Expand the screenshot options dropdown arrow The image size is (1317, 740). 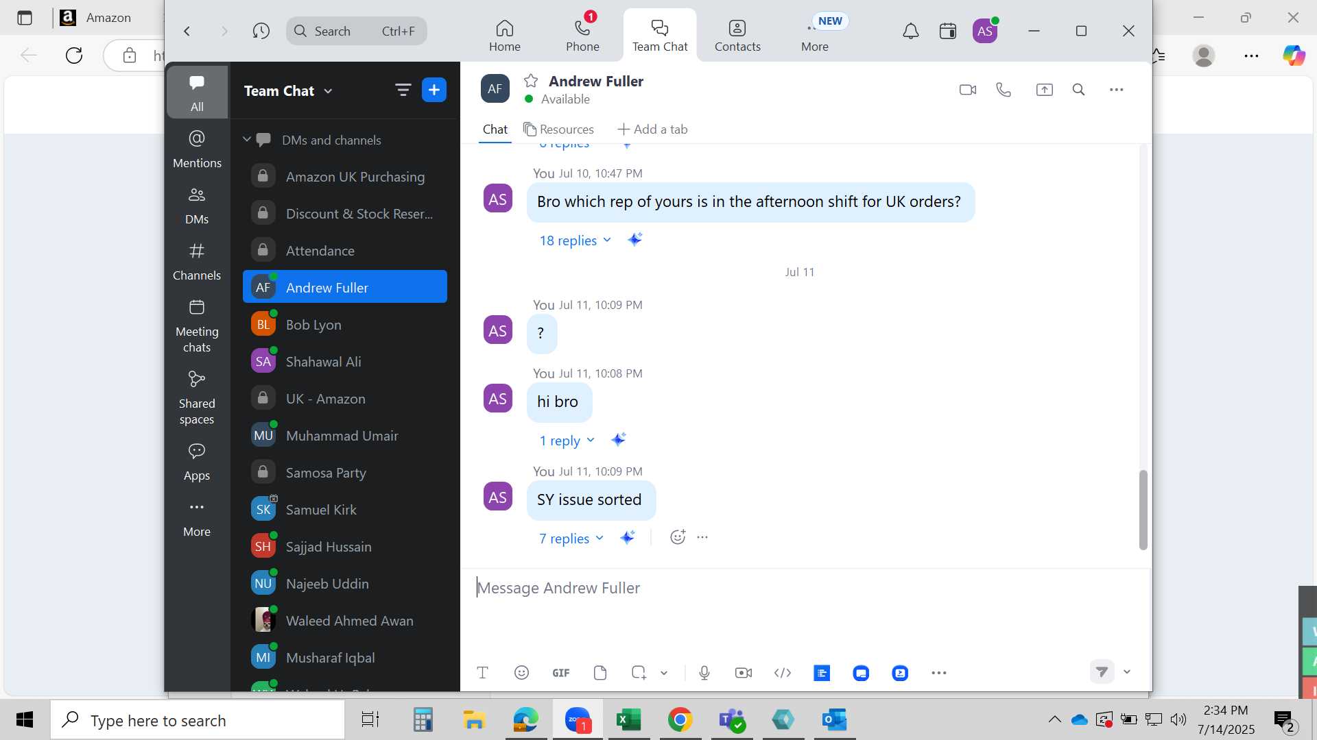(664, 673)
